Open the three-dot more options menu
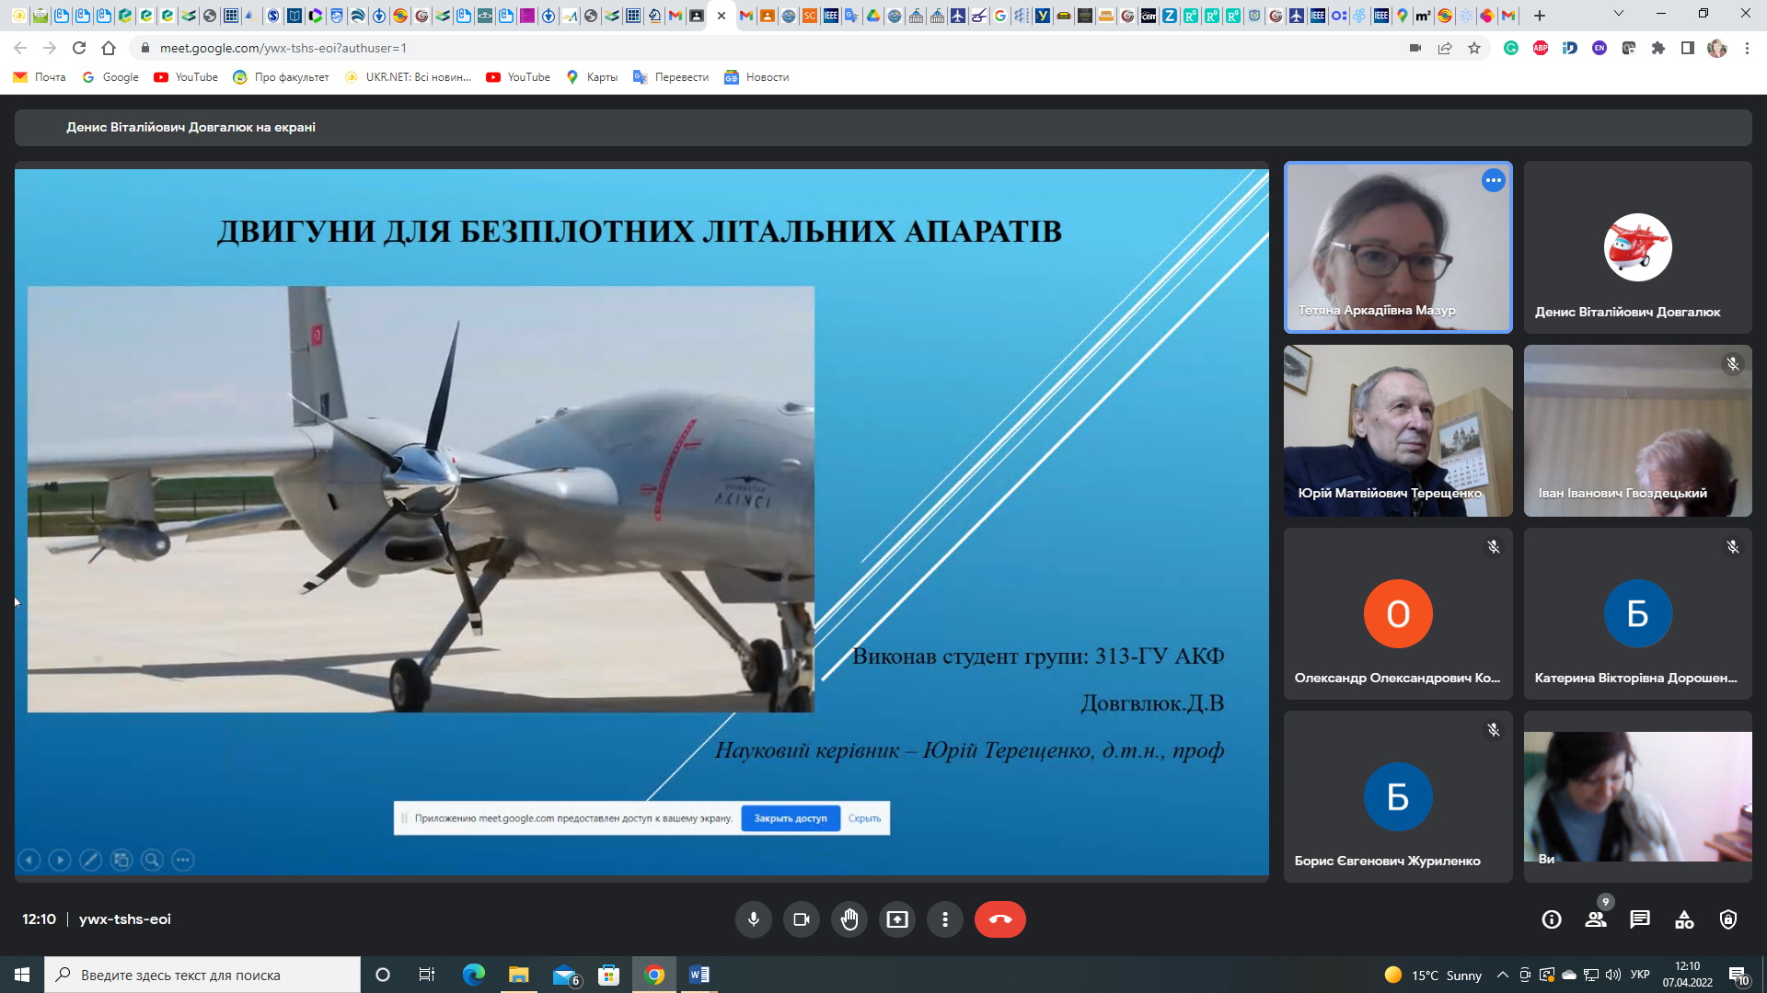Viewport: 1767px width, 993px height. point(945,919)
